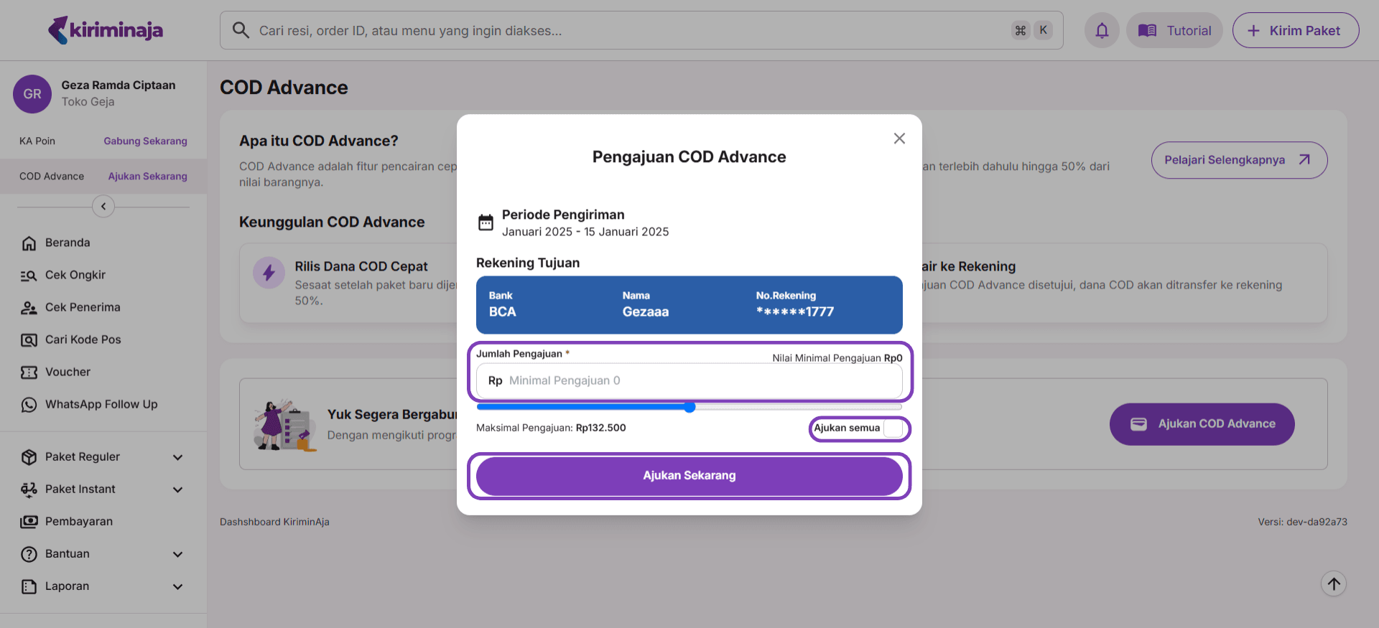This screenshot has width=1379, height=628.
Task: Click the notification bell icon
Action: pos(1102,31)
